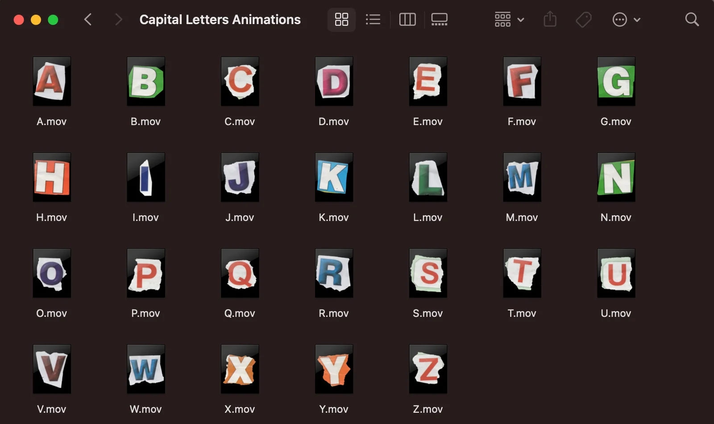Select the A.mov file thumbnail

tap(52, 81)
